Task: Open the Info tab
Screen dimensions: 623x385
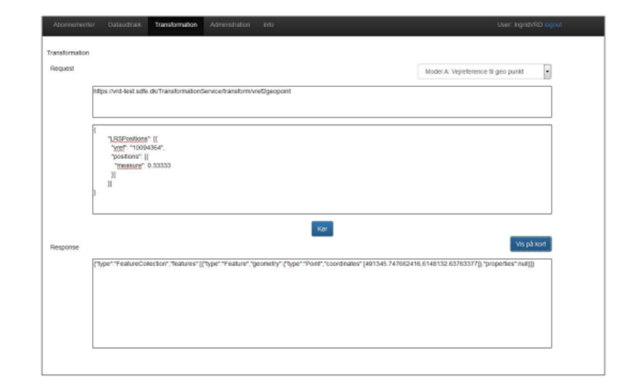Action: (268, 25)
